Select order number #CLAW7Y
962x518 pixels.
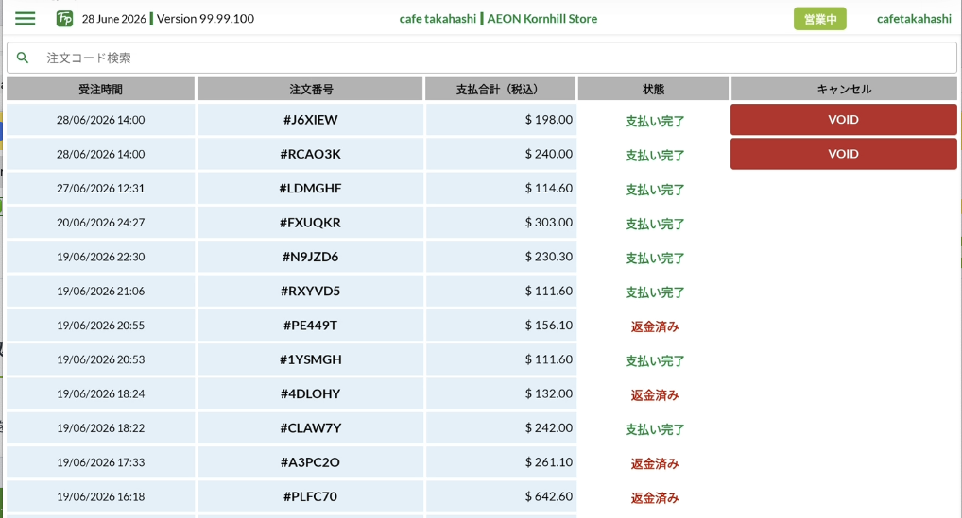[311, 428]
